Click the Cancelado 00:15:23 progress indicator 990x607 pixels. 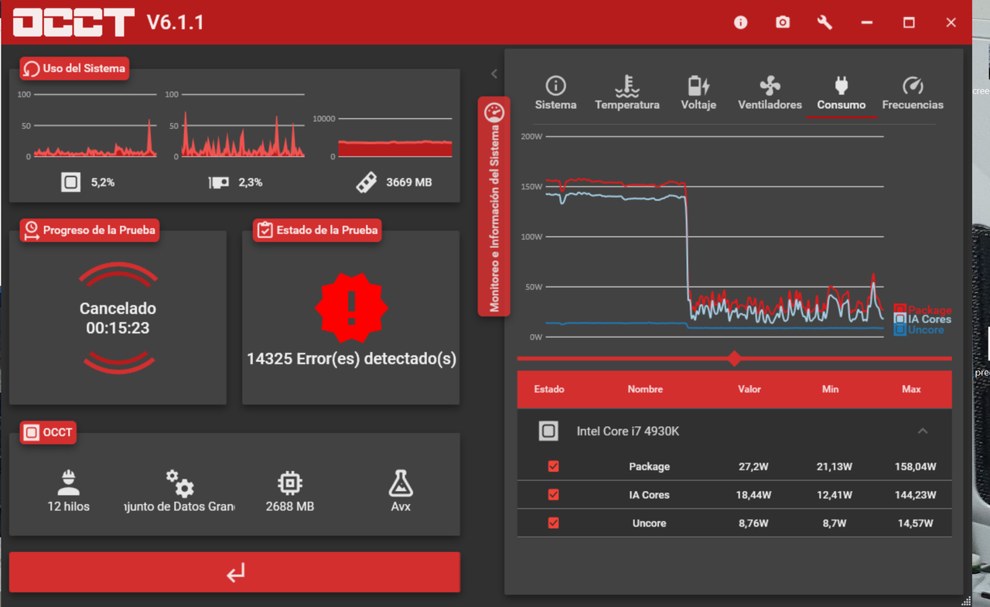pyautogui.click(x=118, y=318)
